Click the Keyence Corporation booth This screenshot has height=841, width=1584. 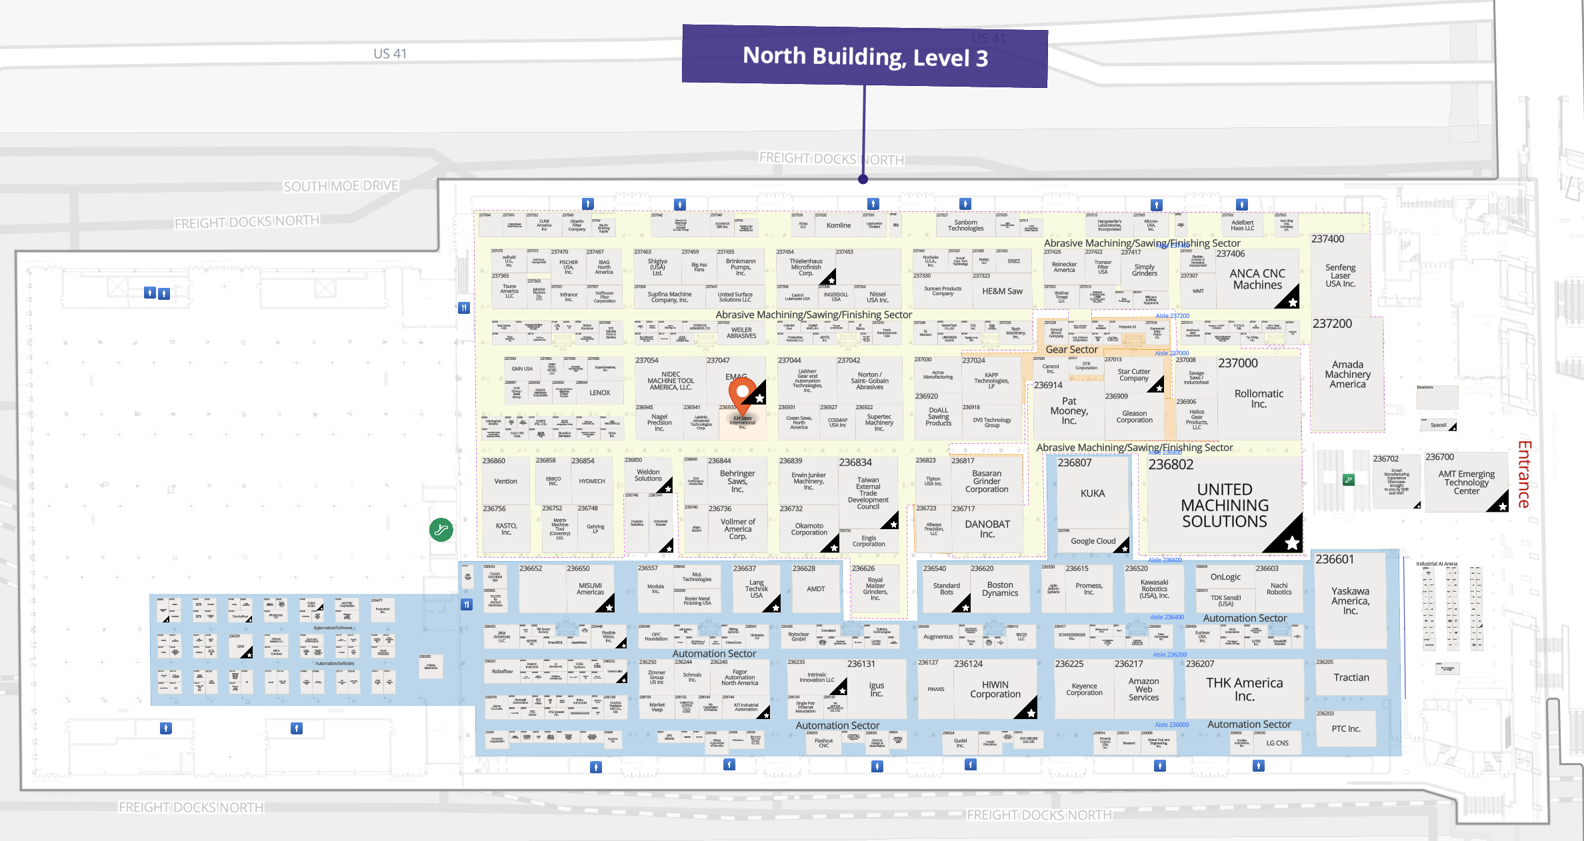point(1084,689)
